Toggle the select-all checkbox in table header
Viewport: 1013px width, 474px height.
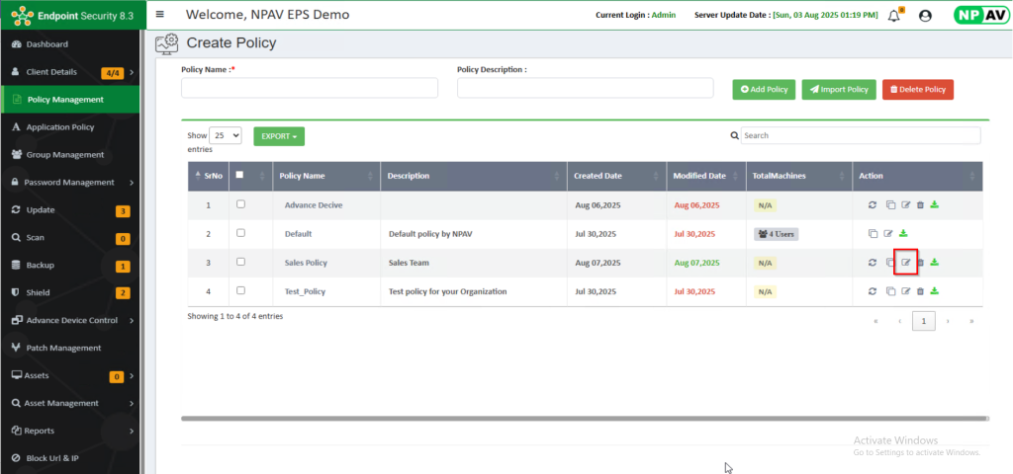pos(239,175)
